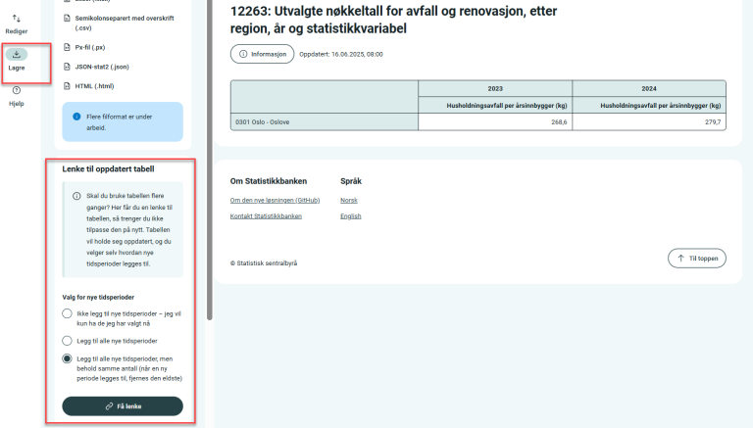Select 'Legg til alle nye tidsperioder' radio
The image size is (753, 428).
coord(67,341)
